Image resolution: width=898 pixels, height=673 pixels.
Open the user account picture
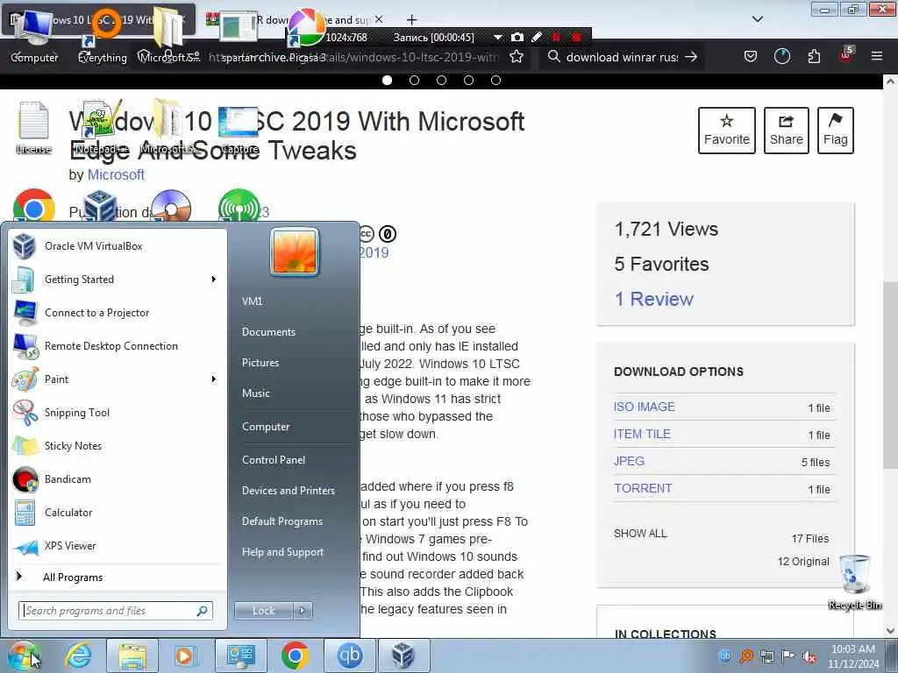coord(295,251)
